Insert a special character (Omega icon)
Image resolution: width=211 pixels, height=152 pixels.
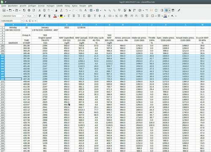point(140,10)
